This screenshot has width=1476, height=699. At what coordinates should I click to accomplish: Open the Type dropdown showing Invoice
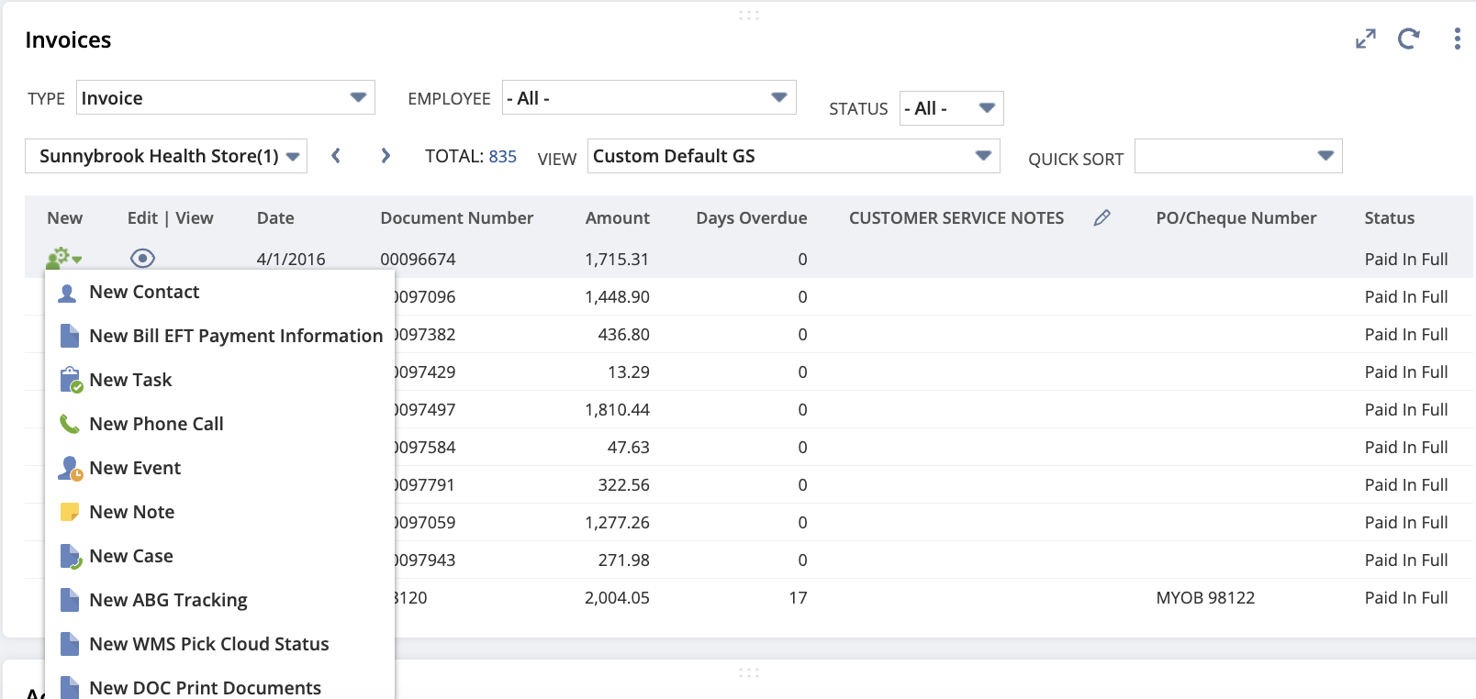[225, 98]
